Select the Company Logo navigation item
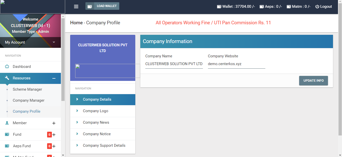The image size is (342, 157). click(x=95, y=111)
